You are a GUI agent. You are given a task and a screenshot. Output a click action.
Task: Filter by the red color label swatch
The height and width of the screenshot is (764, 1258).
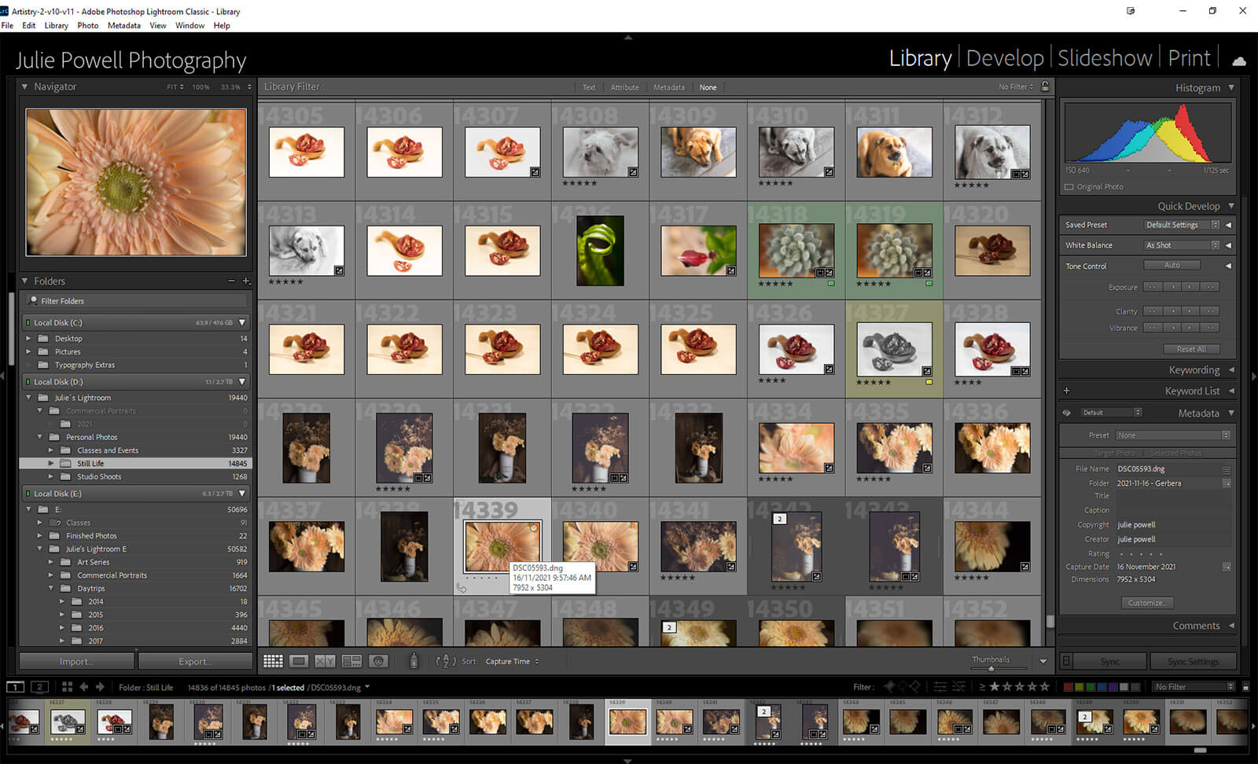[1068, 687]
